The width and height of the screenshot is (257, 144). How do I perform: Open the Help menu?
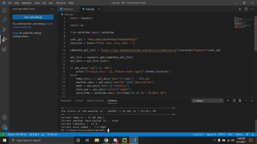[71, 3]
